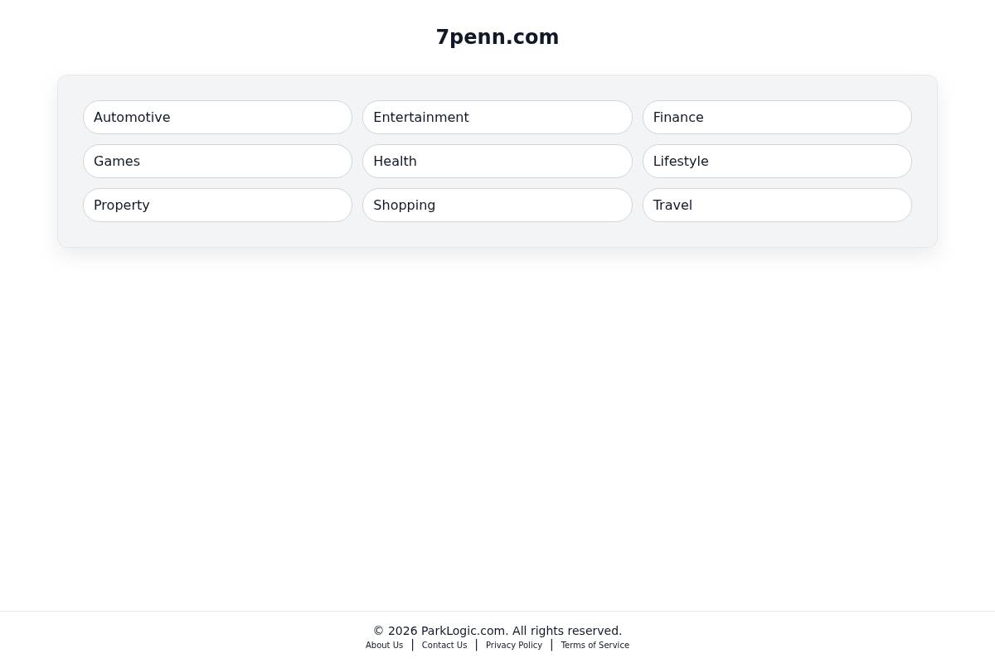Click the 7penn.com heading
The image size is (995, 663).
[498, 37]
